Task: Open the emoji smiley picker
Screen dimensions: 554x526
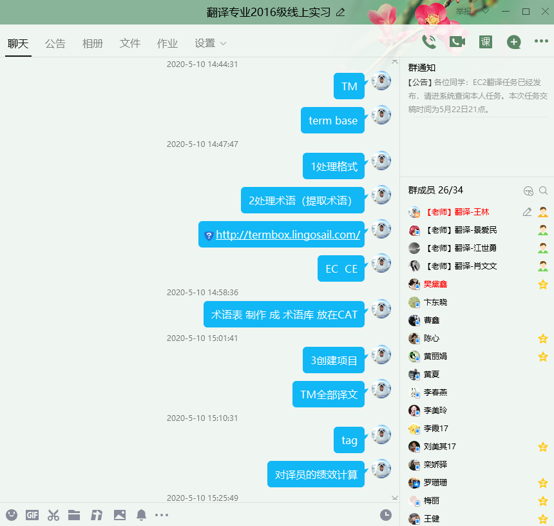Action: [x=12, y=514]
